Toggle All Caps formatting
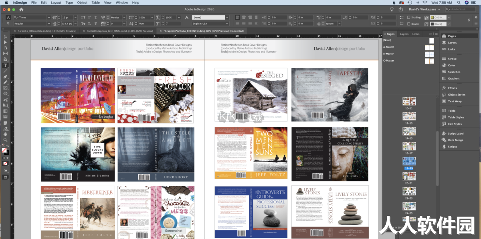 coord(83,18)
